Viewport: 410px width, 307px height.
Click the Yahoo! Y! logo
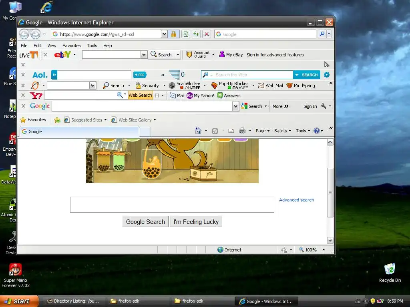[36, 96]
